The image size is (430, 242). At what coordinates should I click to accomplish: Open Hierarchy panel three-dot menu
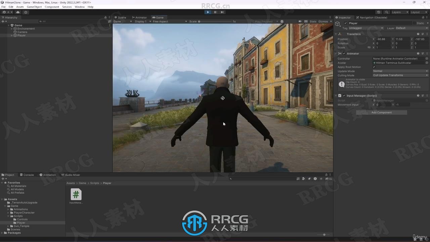click(109, 17)
